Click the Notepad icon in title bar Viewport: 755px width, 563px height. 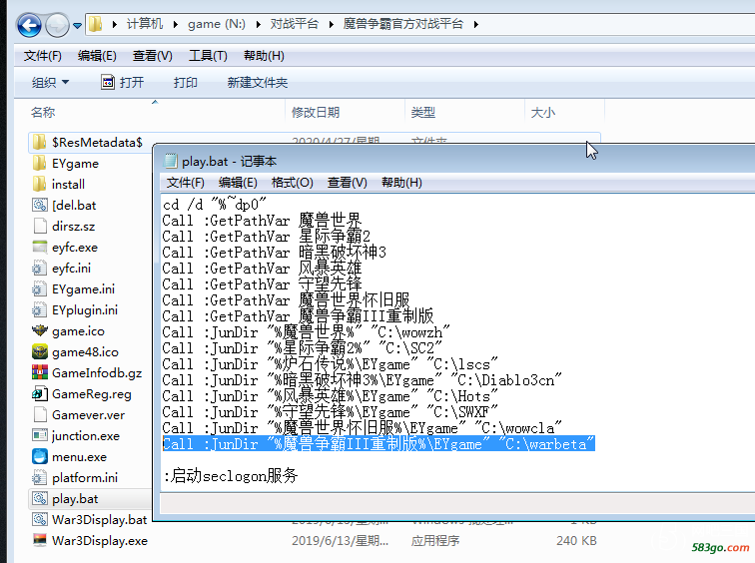click(171, 161)
